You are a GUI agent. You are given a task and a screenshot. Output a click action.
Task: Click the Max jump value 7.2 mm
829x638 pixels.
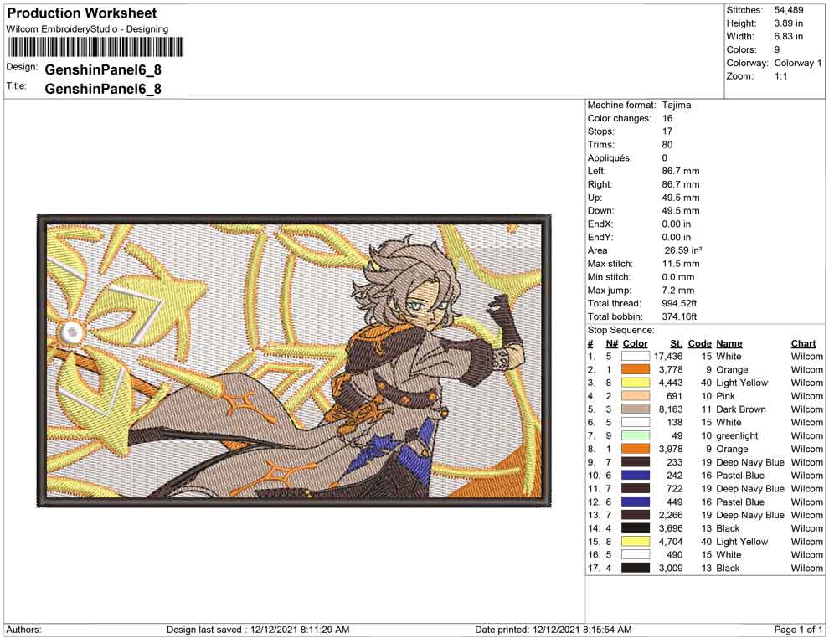[678, 291]
